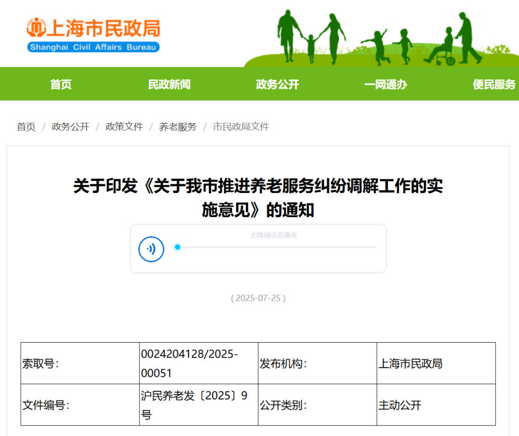Click the audio progress slider handle

click(178, 247)
